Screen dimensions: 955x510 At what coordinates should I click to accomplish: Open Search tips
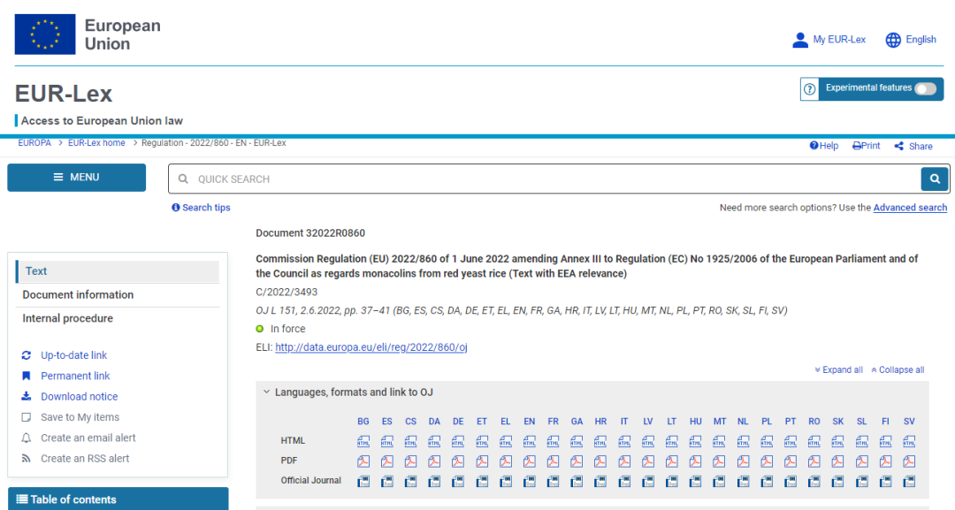pyautogui.click(x=201, y=208)
